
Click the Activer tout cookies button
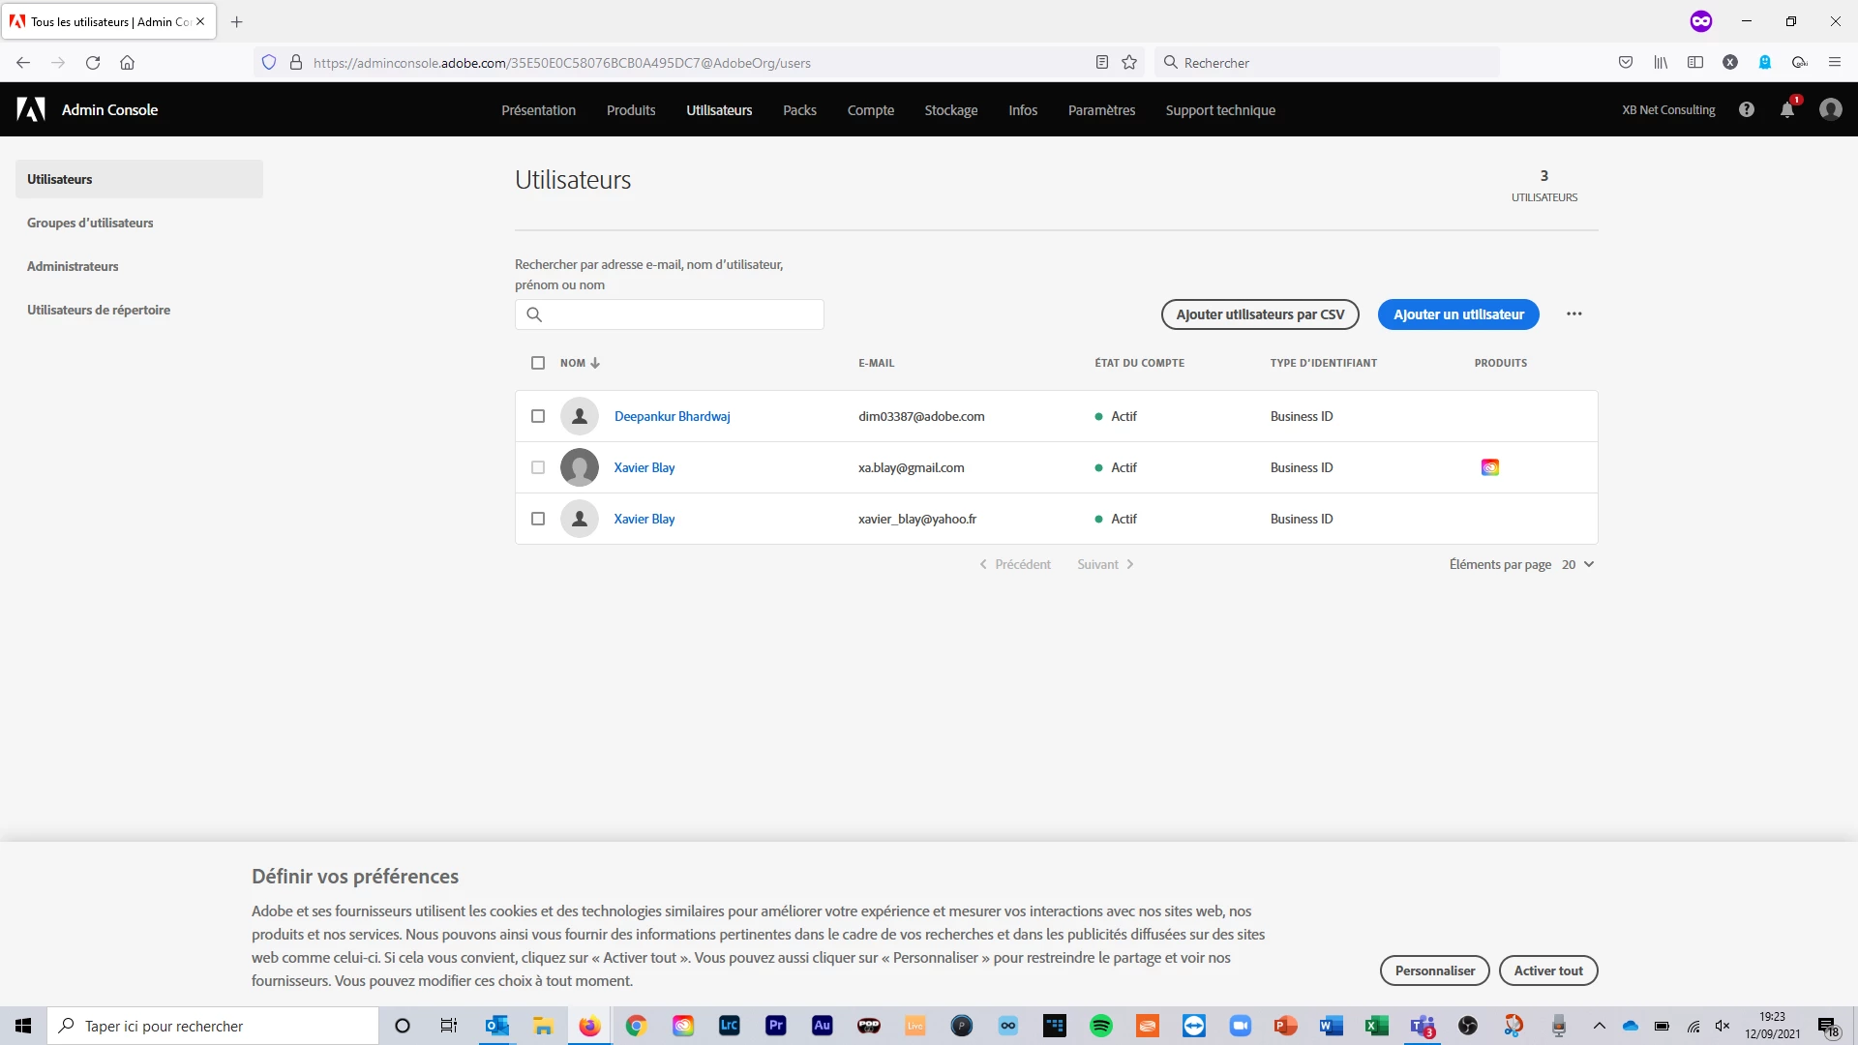tap(1547, 970)
